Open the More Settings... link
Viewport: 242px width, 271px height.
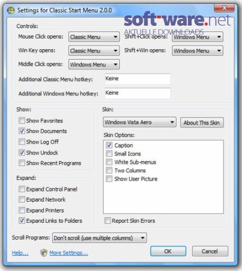pyautogui.click(x=69, y=253)
